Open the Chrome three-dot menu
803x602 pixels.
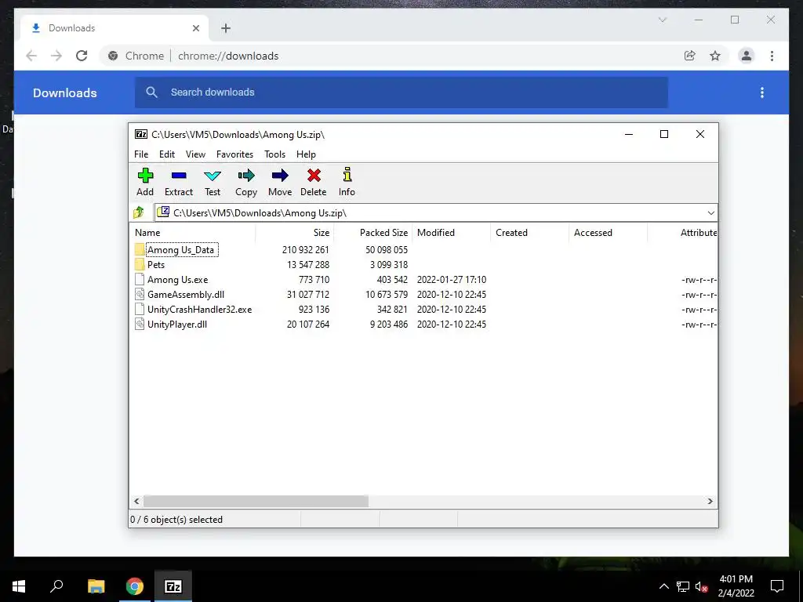coord(772,56)
